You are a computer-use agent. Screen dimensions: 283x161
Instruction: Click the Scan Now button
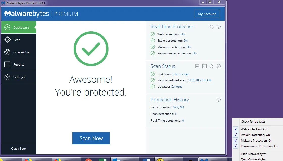point(91,138)
